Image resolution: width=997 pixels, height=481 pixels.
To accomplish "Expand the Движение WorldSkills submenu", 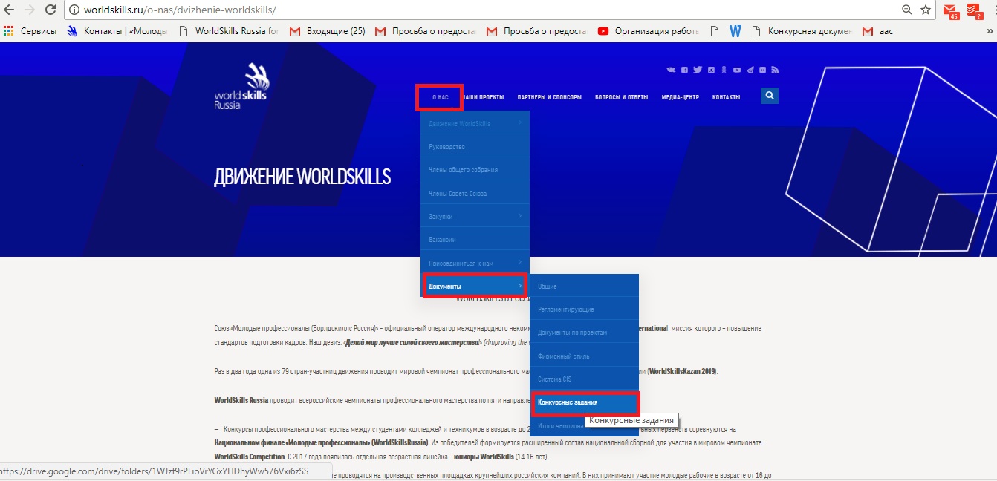I will tap(475, 123).
